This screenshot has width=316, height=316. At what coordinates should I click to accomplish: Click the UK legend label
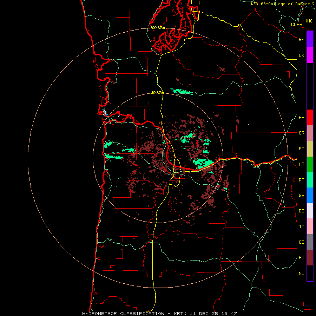[x=301, y=55]
